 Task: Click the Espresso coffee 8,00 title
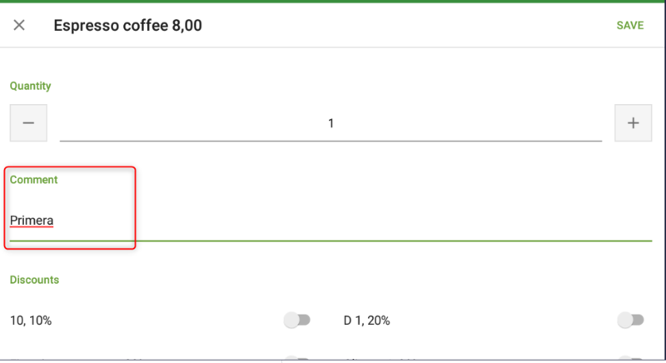[127, 26]
